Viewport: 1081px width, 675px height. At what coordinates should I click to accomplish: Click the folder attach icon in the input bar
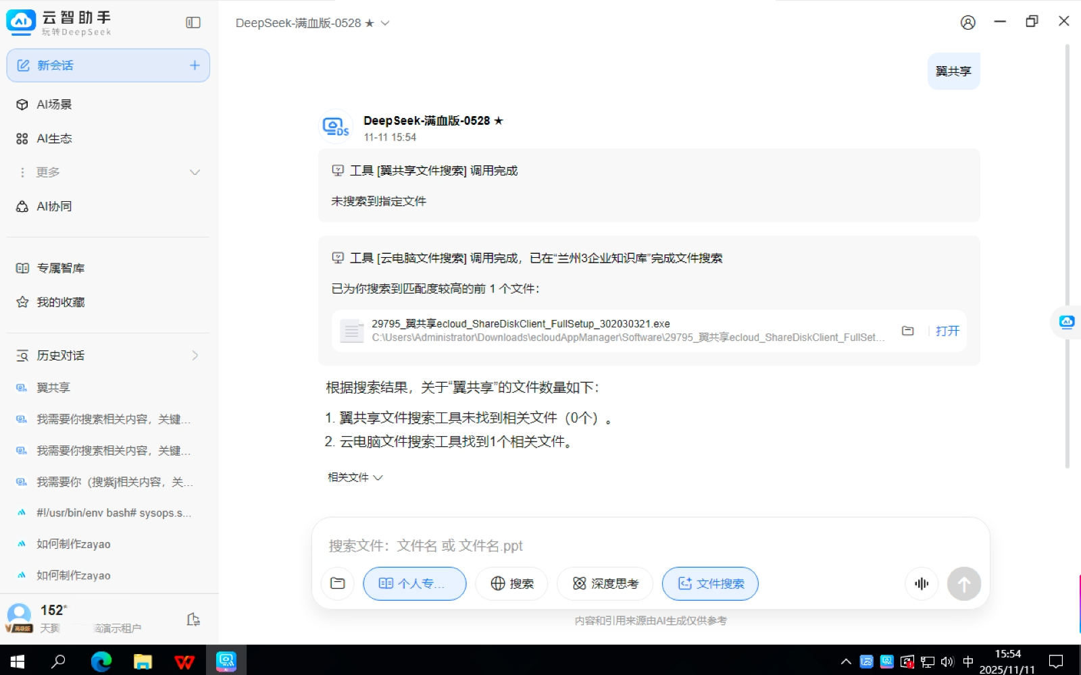pyautogui.click(x=338, y=583)
